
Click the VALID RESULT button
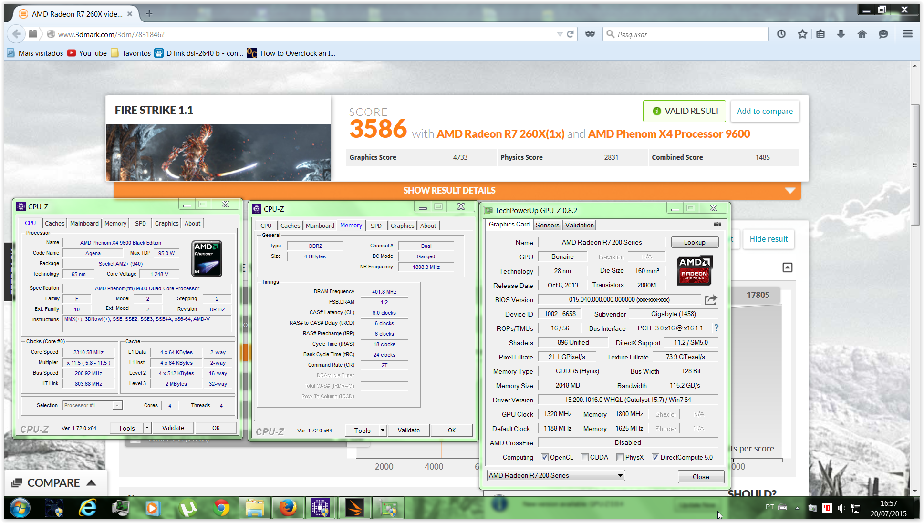685,111
